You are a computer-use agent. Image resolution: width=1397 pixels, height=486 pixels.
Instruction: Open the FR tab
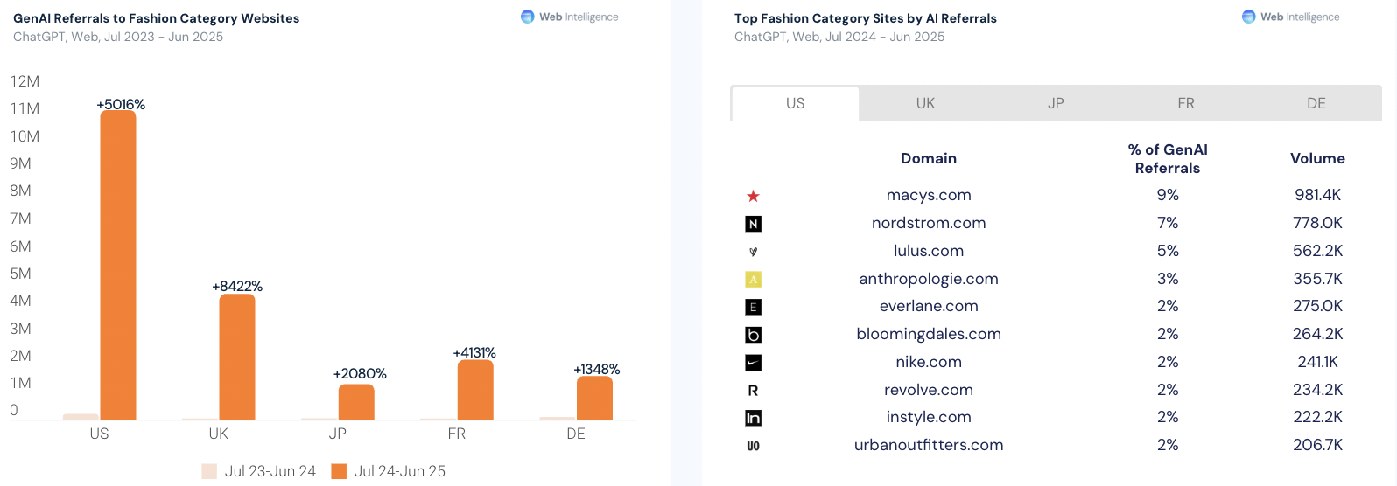pos(1186,103)
